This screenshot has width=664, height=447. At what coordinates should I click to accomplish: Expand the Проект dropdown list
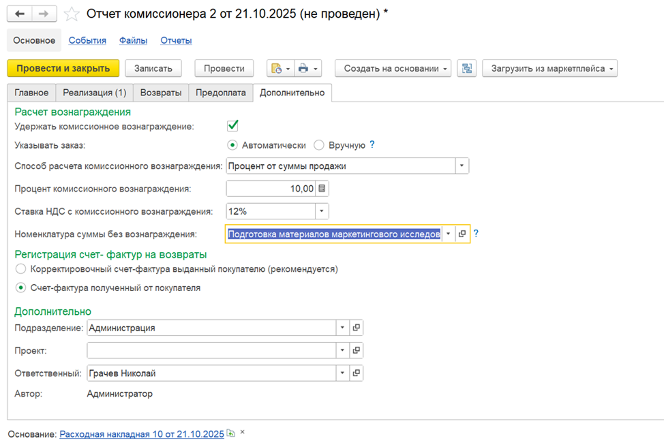coord(342,350)
